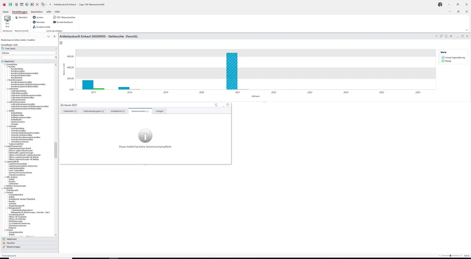Viewport: 471px width, 259px height.
Task: Open Angebotsauskunft in the tree
Action: (16, 206)
